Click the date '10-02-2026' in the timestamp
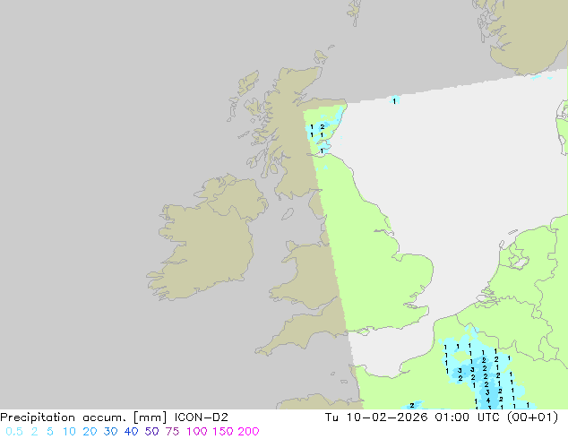568x439 pixels. (387, 417)
